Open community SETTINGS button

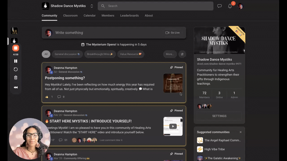pos(219,116)
